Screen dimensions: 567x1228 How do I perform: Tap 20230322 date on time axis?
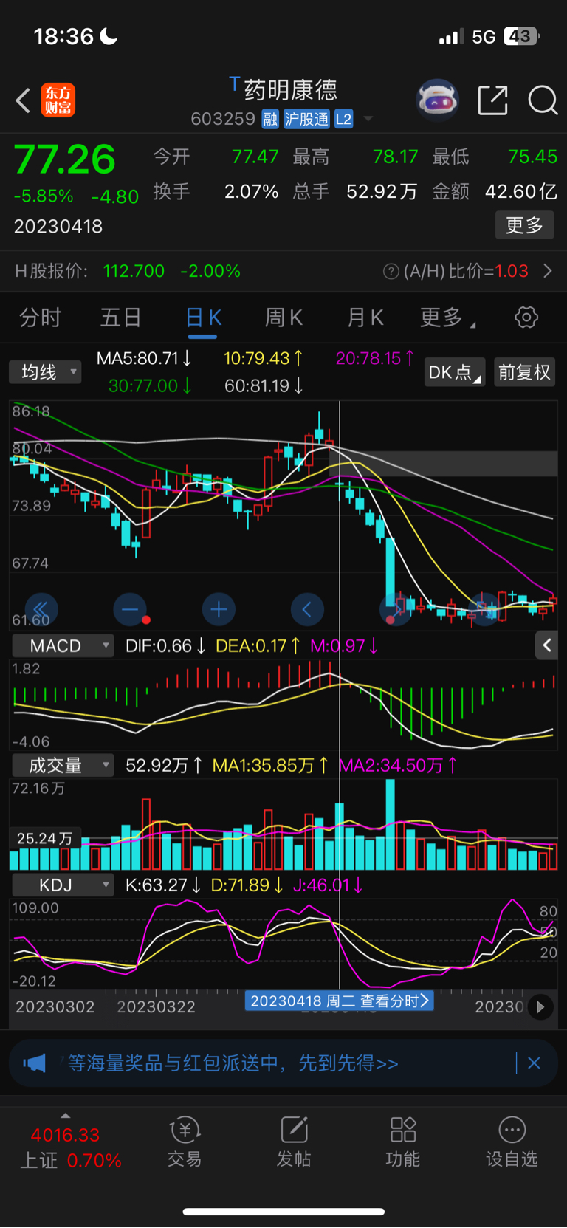tap(157, 1007)
